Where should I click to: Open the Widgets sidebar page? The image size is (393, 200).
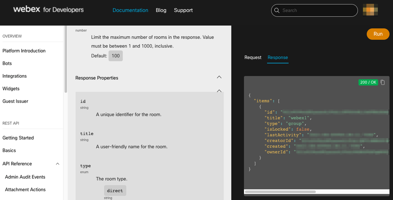click(x=11, y=89)
